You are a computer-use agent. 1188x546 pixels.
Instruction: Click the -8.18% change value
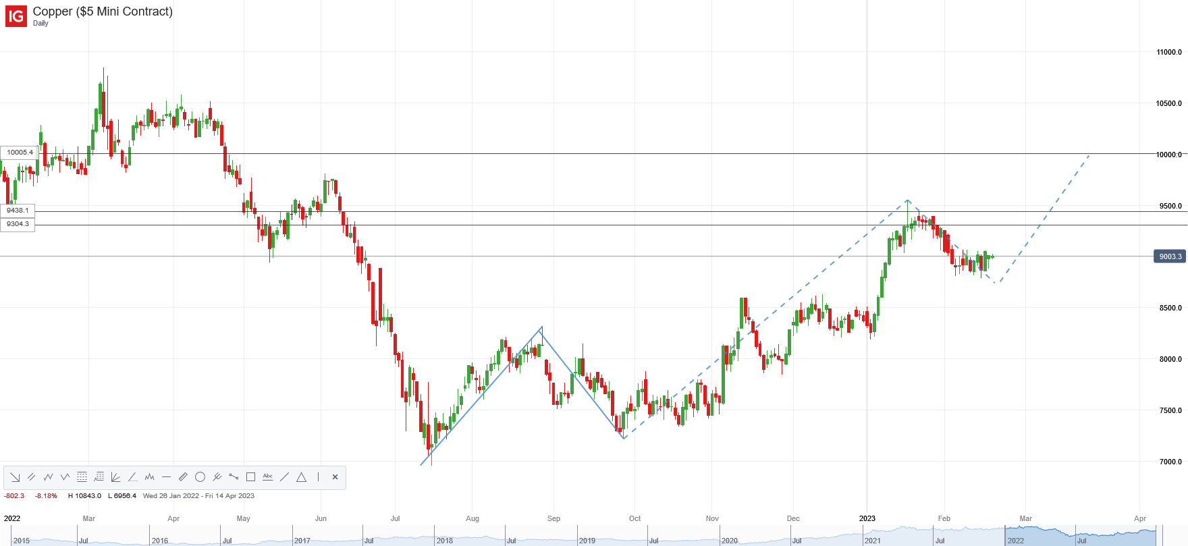click(x=47, y=496)
